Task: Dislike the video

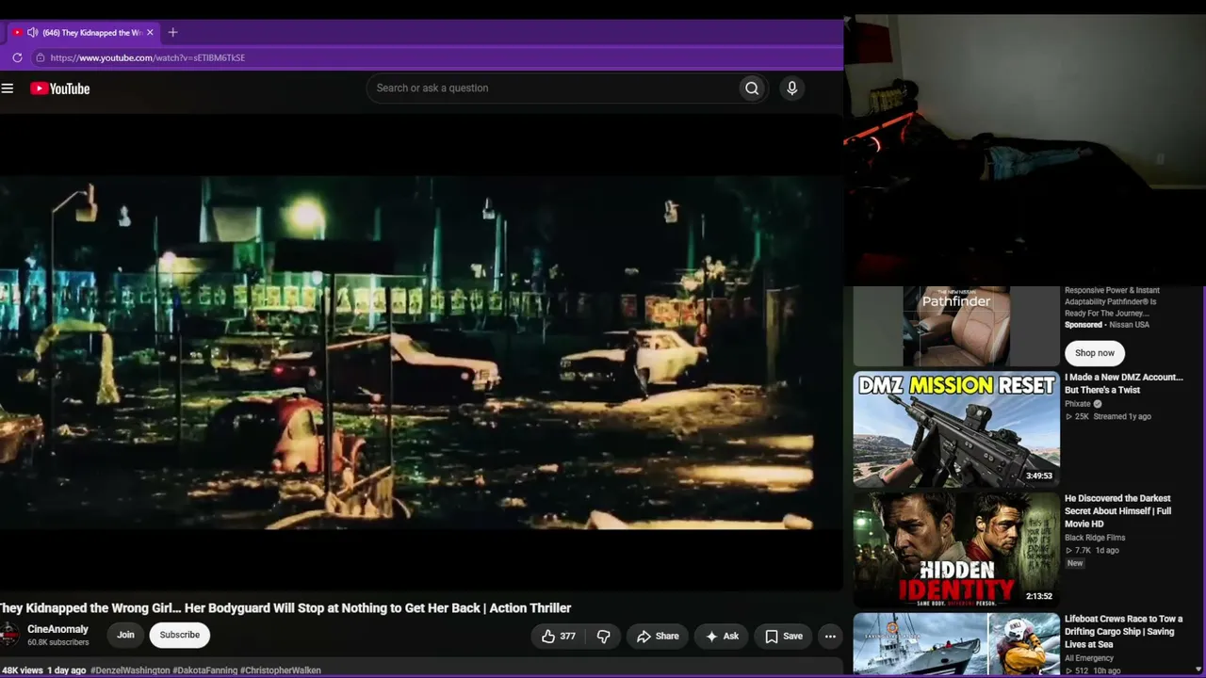Action: point(603,637)
